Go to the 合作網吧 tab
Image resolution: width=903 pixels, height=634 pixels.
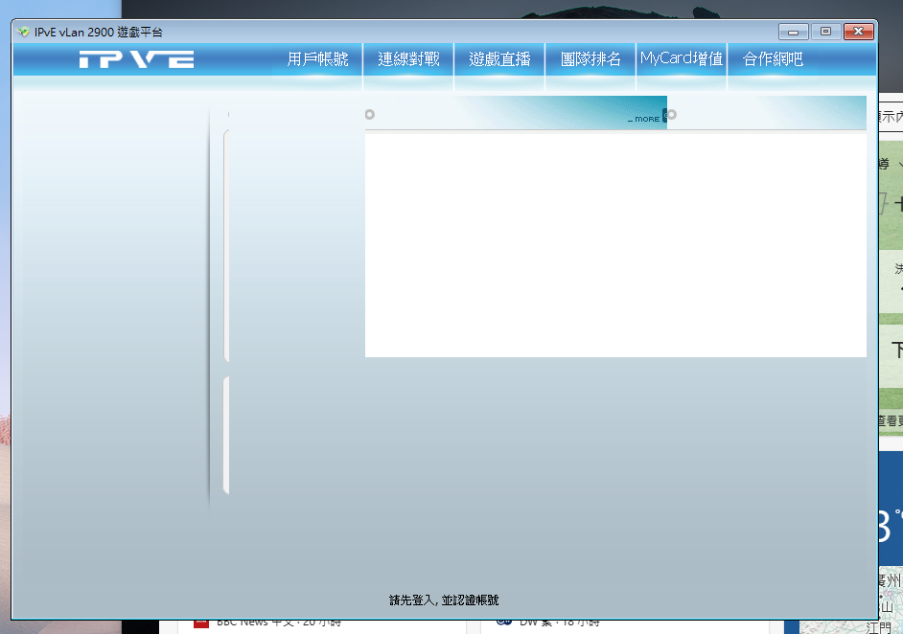(x=773, y=59)
